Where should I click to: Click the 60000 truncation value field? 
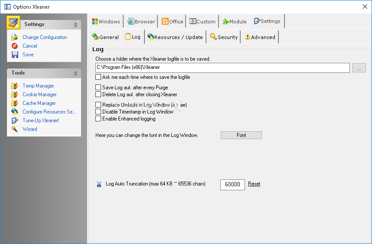(x=232, y=185)
